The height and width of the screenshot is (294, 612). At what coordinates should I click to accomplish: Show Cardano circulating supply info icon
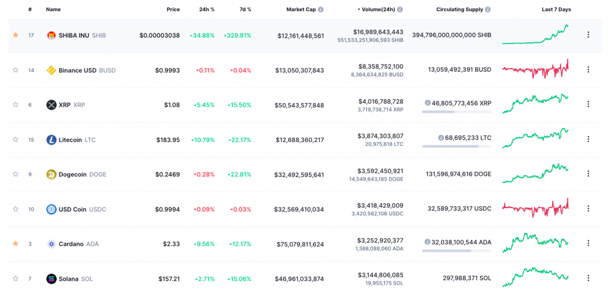point(428,242)
